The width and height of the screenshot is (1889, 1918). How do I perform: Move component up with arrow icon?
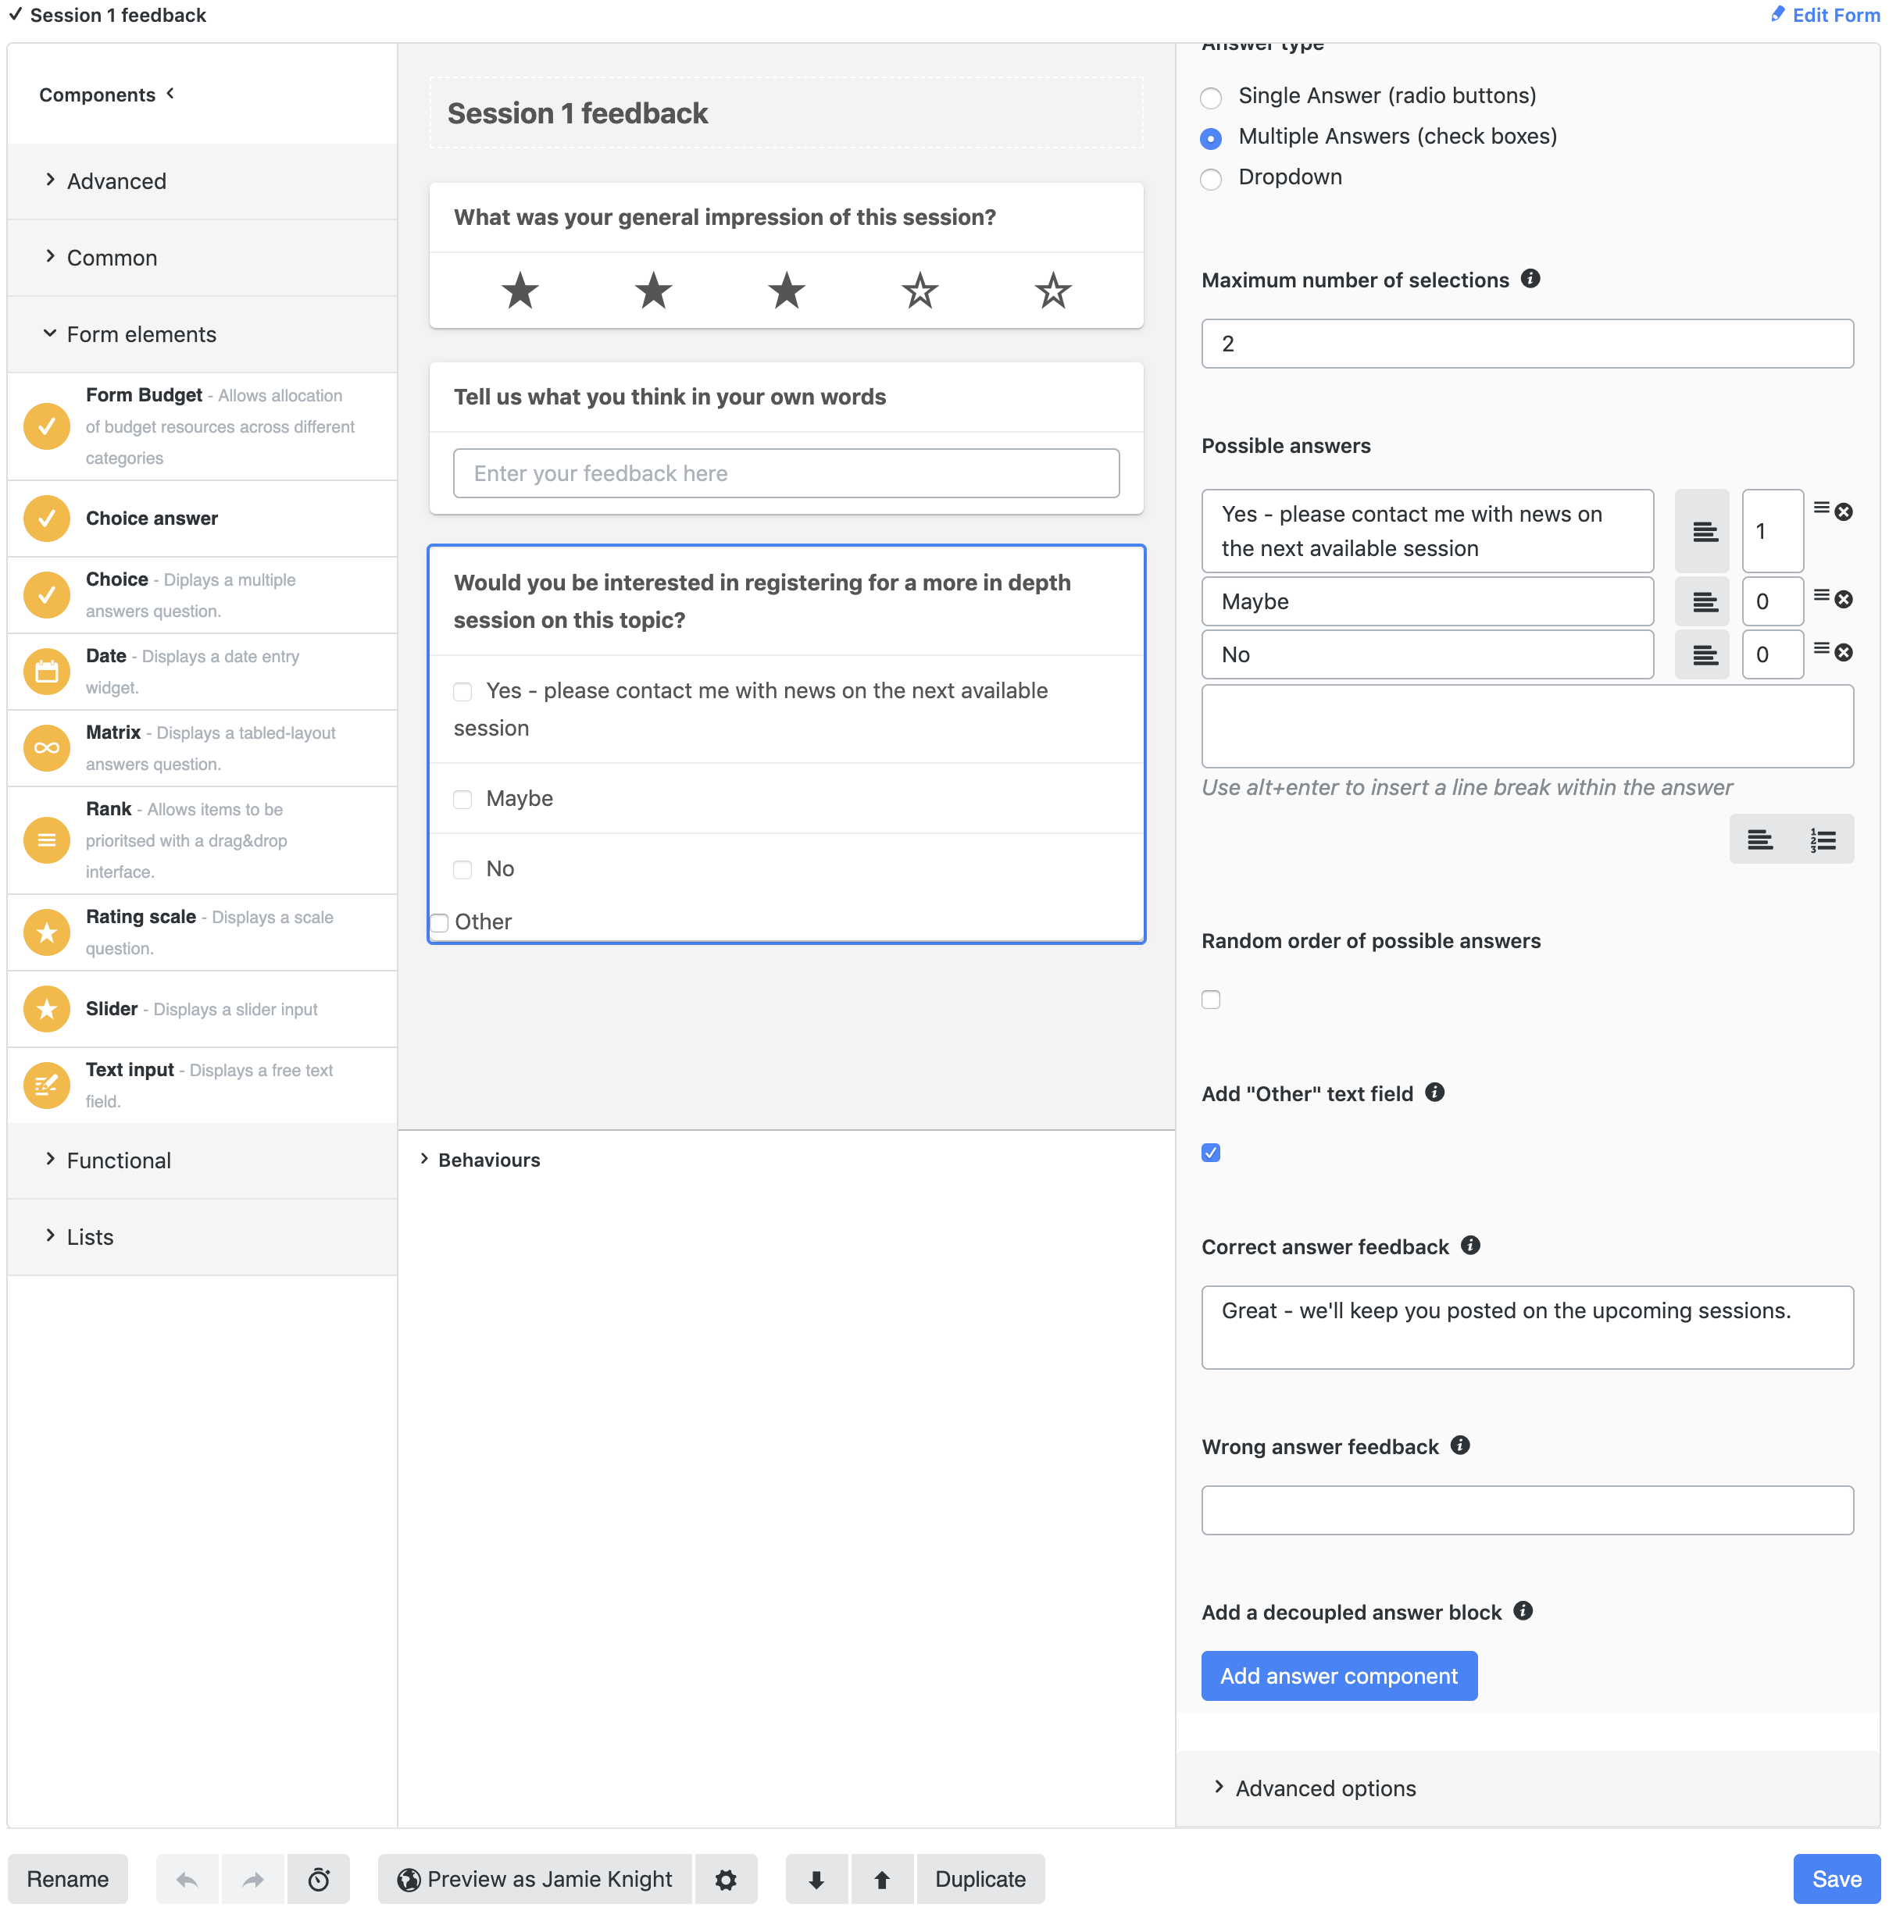click(882, 1878)
